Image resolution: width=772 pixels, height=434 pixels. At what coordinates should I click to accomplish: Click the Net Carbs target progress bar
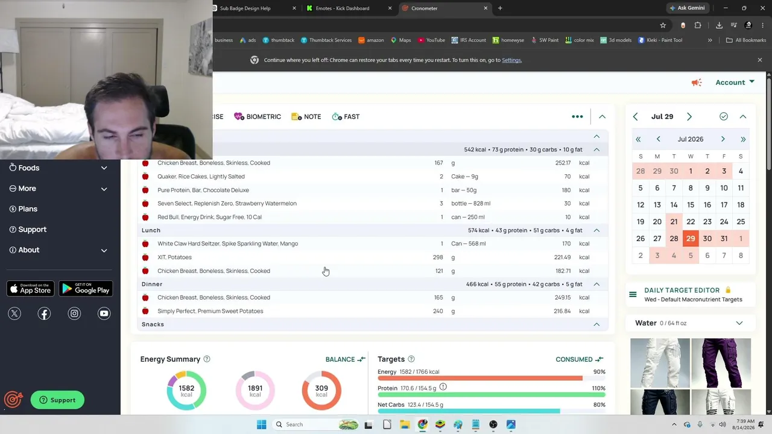click(492, 411)
